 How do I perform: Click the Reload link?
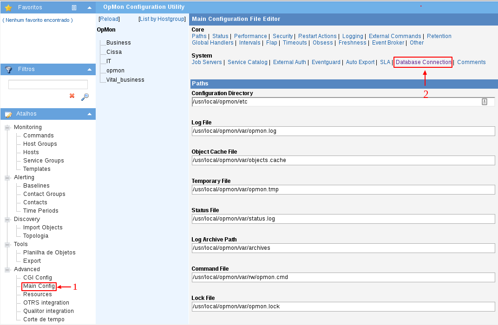109,19
